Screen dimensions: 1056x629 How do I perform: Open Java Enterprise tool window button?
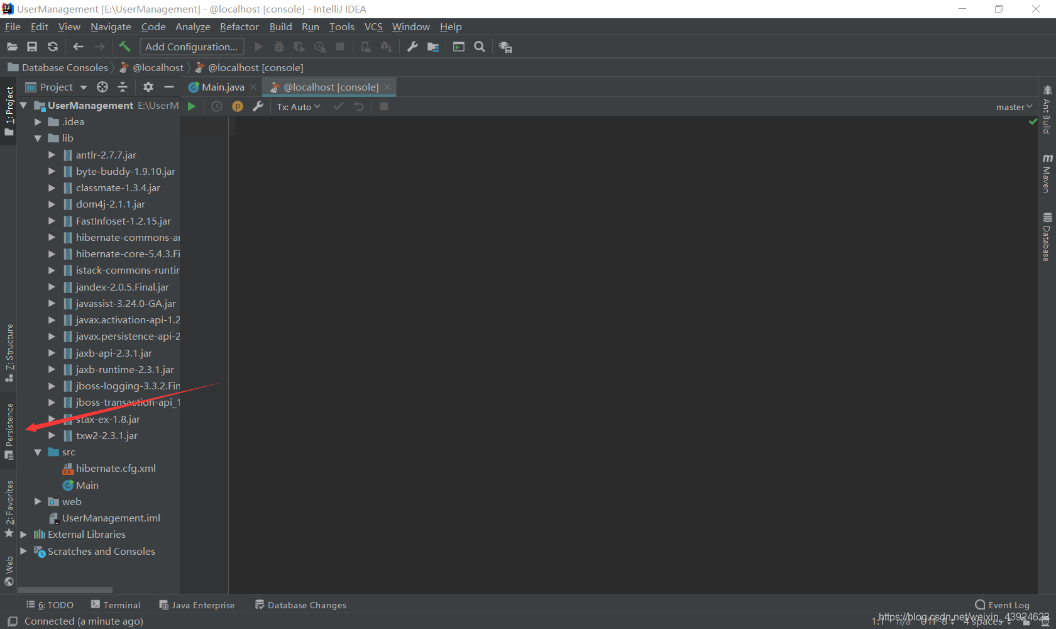[197, 605]
